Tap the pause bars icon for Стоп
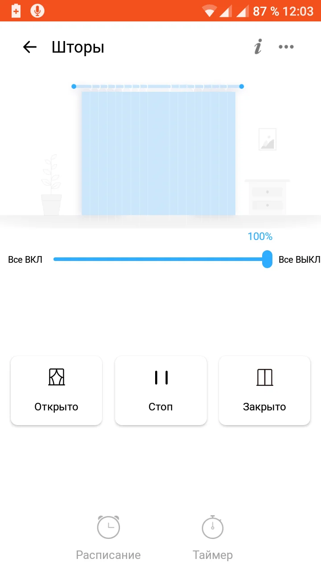 pyautogui.click(x=161, y=377)
